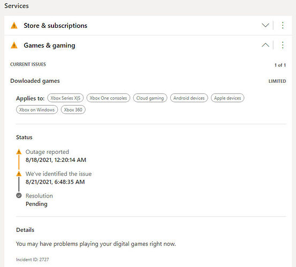296x267 pixels.
Task: Click warning icon beside Games & gaming
Action: click(14, 45)
